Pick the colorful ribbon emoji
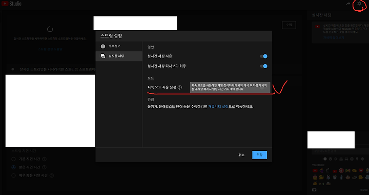This screenshot has height=195, width=369. pos(348,170)
